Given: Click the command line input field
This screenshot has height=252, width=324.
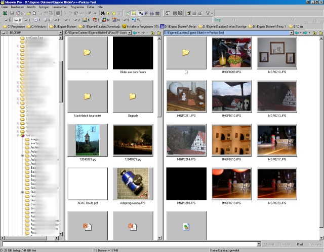Looking at the screenshot, I should point(130,244).
